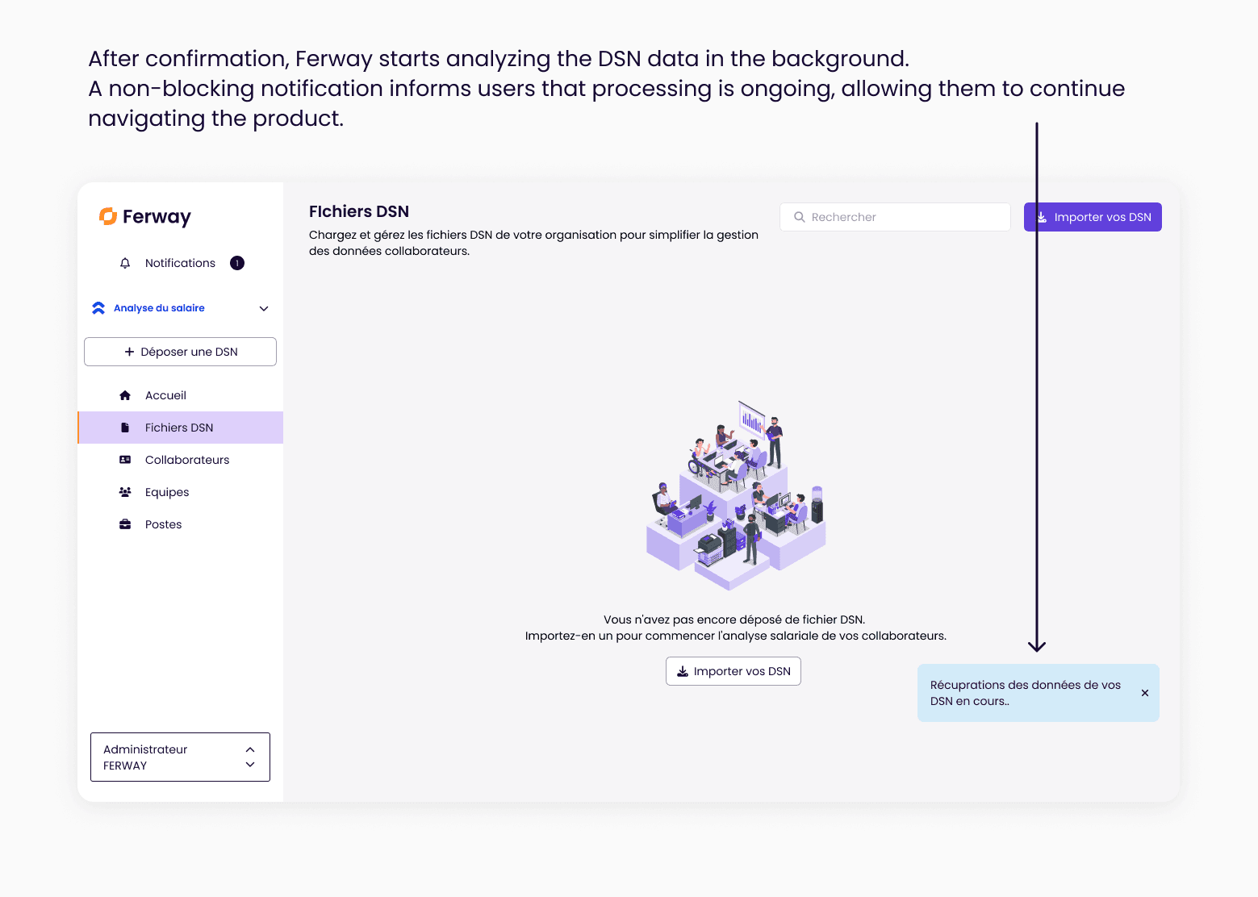Open the Notifications menu item
1258x897 pixels.
pyautogui.click(x=181, y=263)
